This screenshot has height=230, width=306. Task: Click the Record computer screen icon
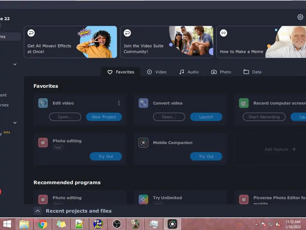point(244,103)
